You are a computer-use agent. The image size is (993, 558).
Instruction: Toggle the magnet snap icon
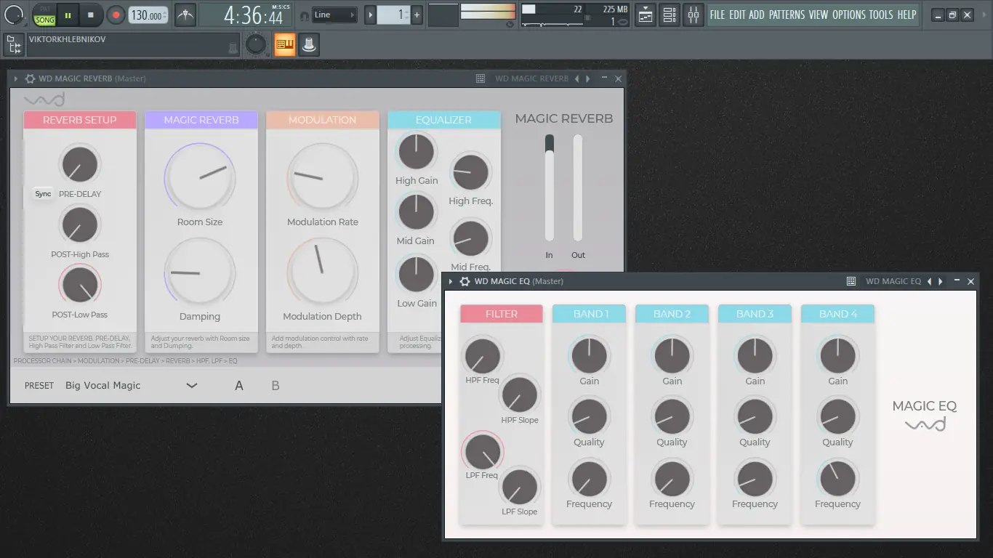304,15
